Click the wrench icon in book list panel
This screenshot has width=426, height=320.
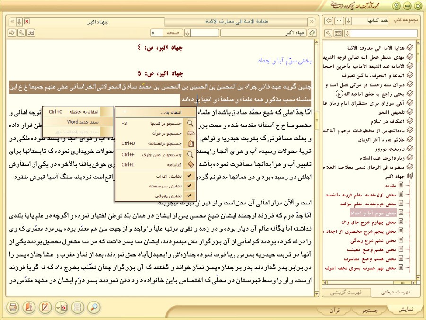(x=329, y=33)
